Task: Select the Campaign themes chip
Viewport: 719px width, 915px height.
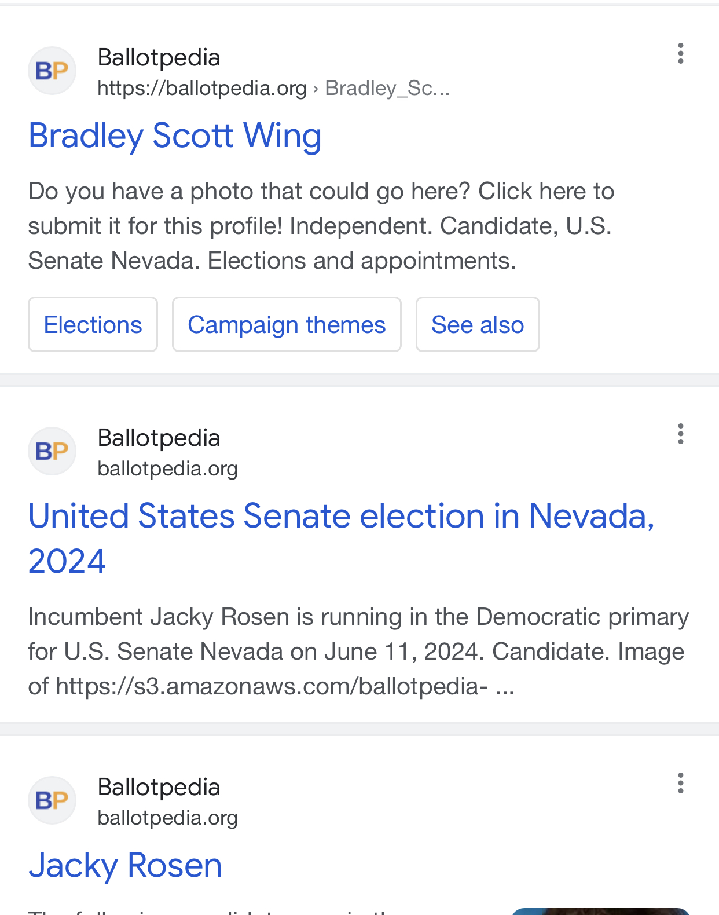Action: 287,324
